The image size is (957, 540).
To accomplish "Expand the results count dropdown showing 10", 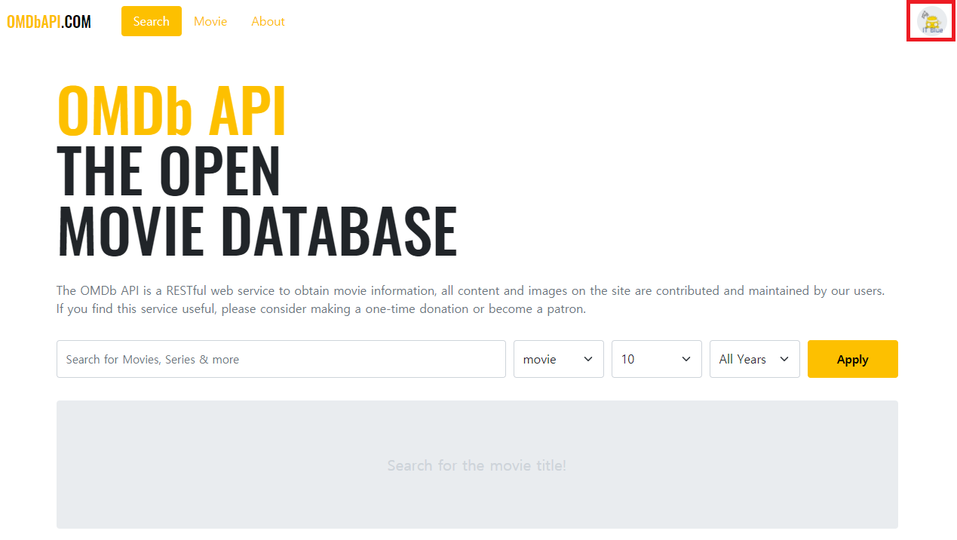I will 657,359.
